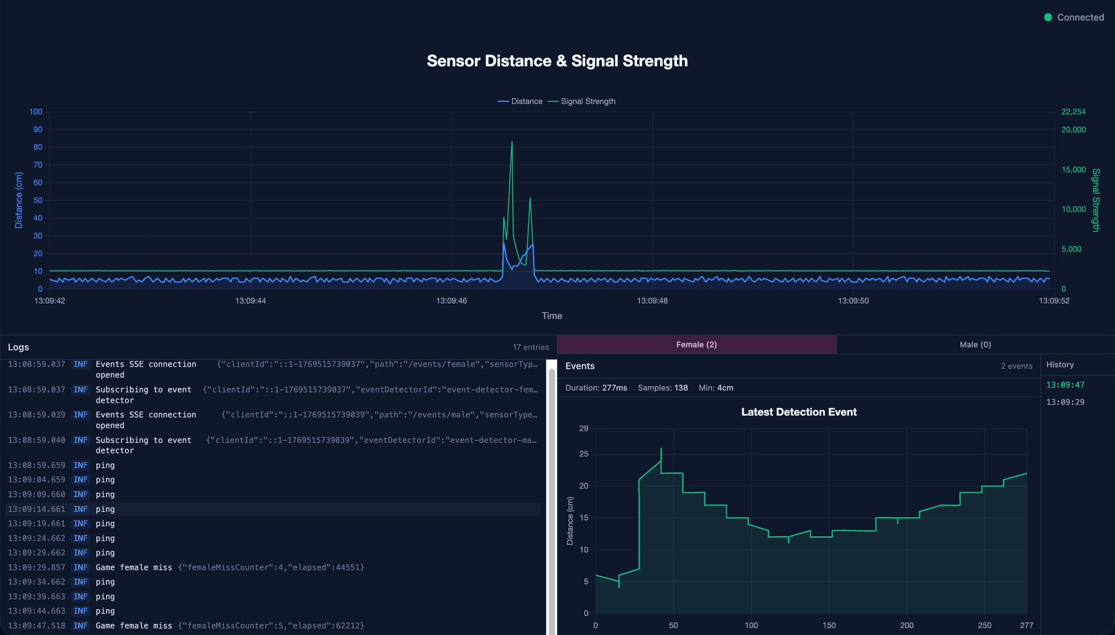1115x635 pixels.
Task: Click the INF badge on Subscribing to event detector
Action: tap(81, 390)
